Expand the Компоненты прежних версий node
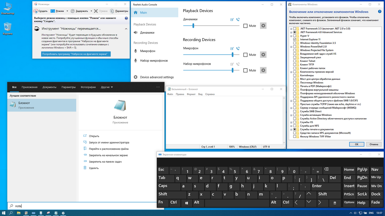Image resolution: width=385 pixels, height=216 pixels. pyautogui.click(x=291, y=72)
